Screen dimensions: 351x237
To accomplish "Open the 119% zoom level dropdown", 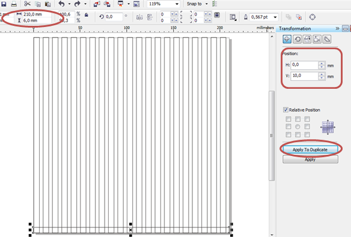I will [x=177, y=4].
